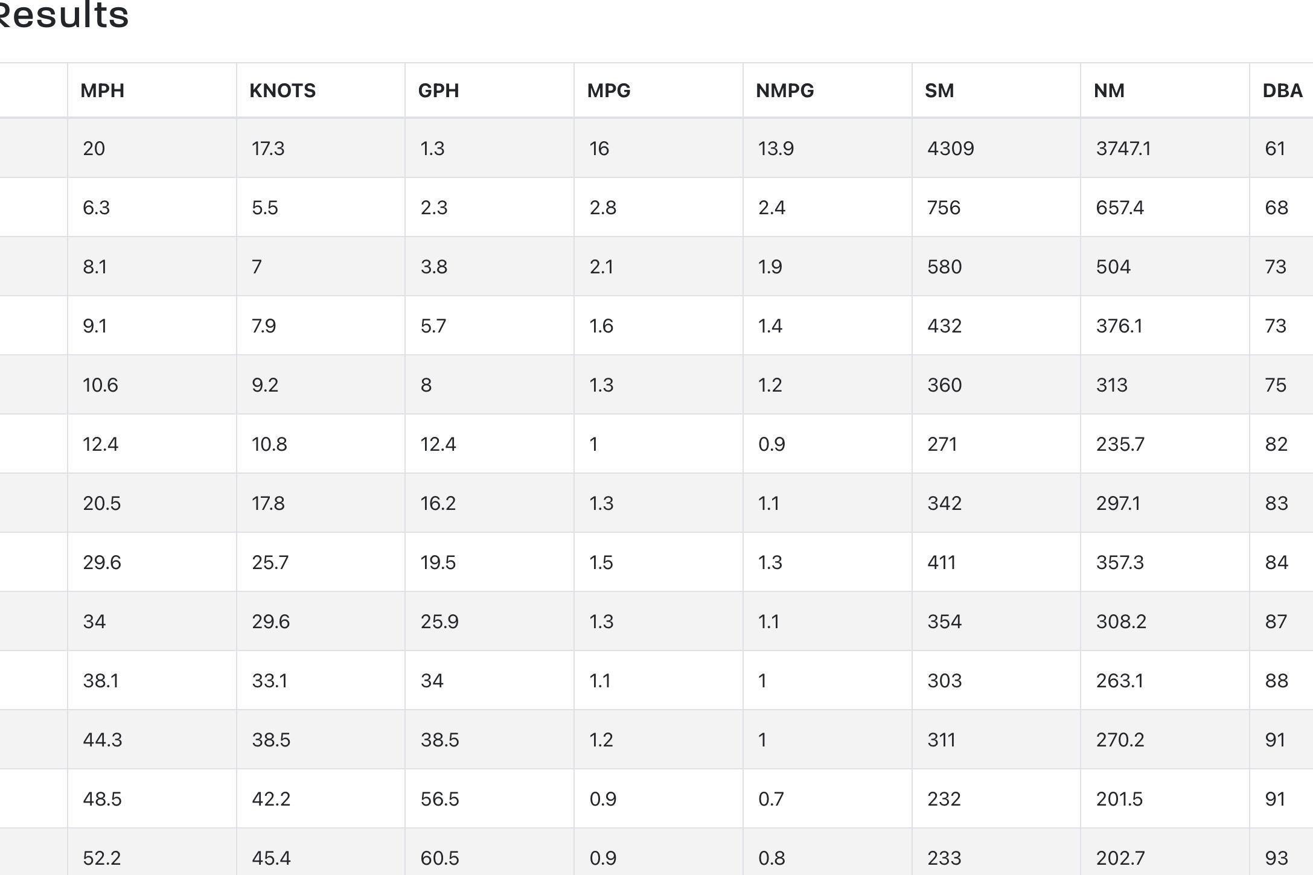This screenshot has width=1313, height=875.
Task: Select the MPG column header
Action: coord(609,91)
